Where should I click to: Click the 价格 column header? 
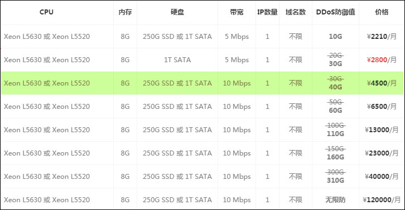pos(382,12)
